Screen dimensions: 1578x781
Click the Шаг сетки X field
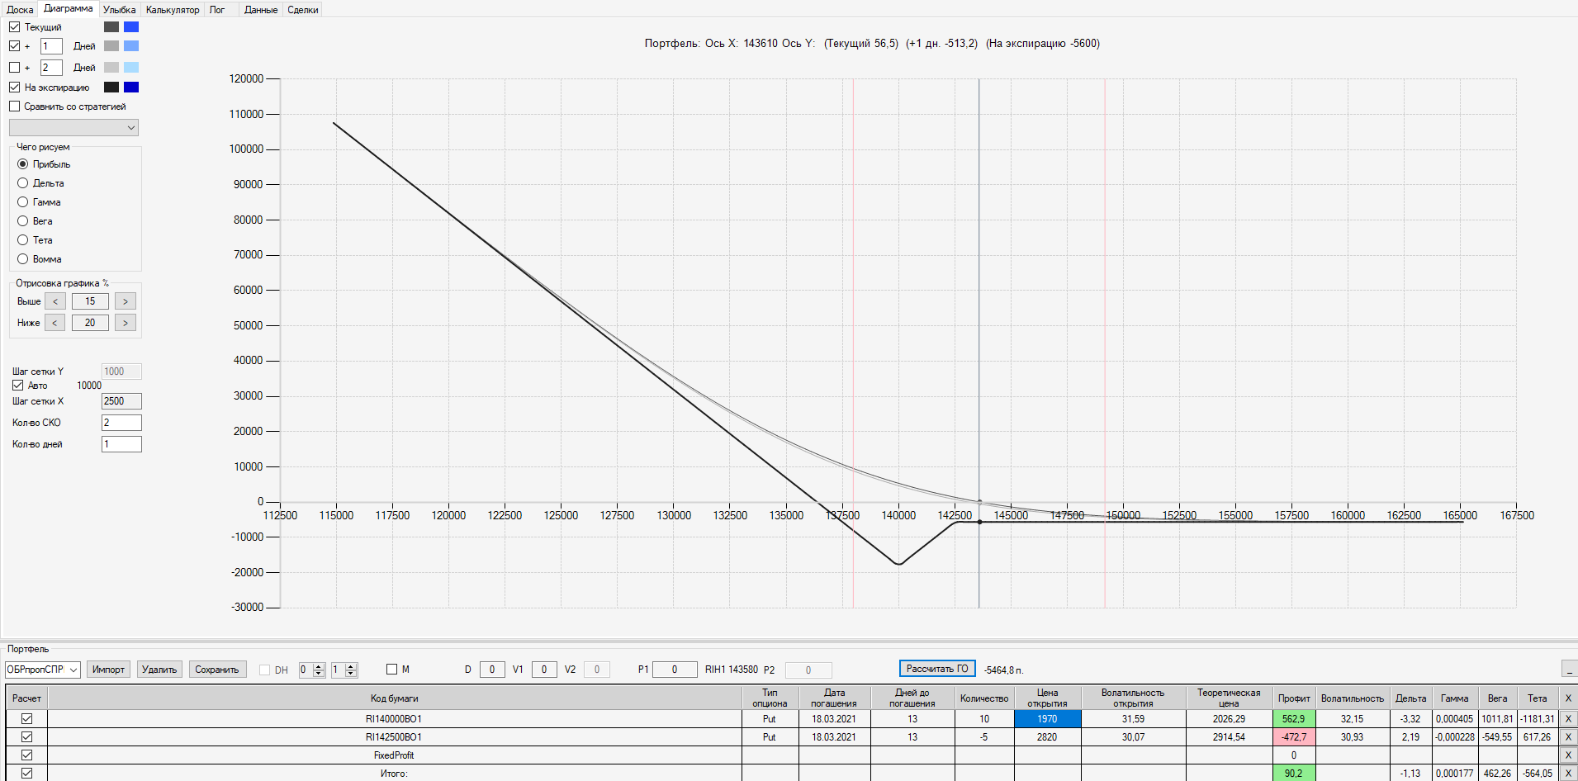click(121, 401)
